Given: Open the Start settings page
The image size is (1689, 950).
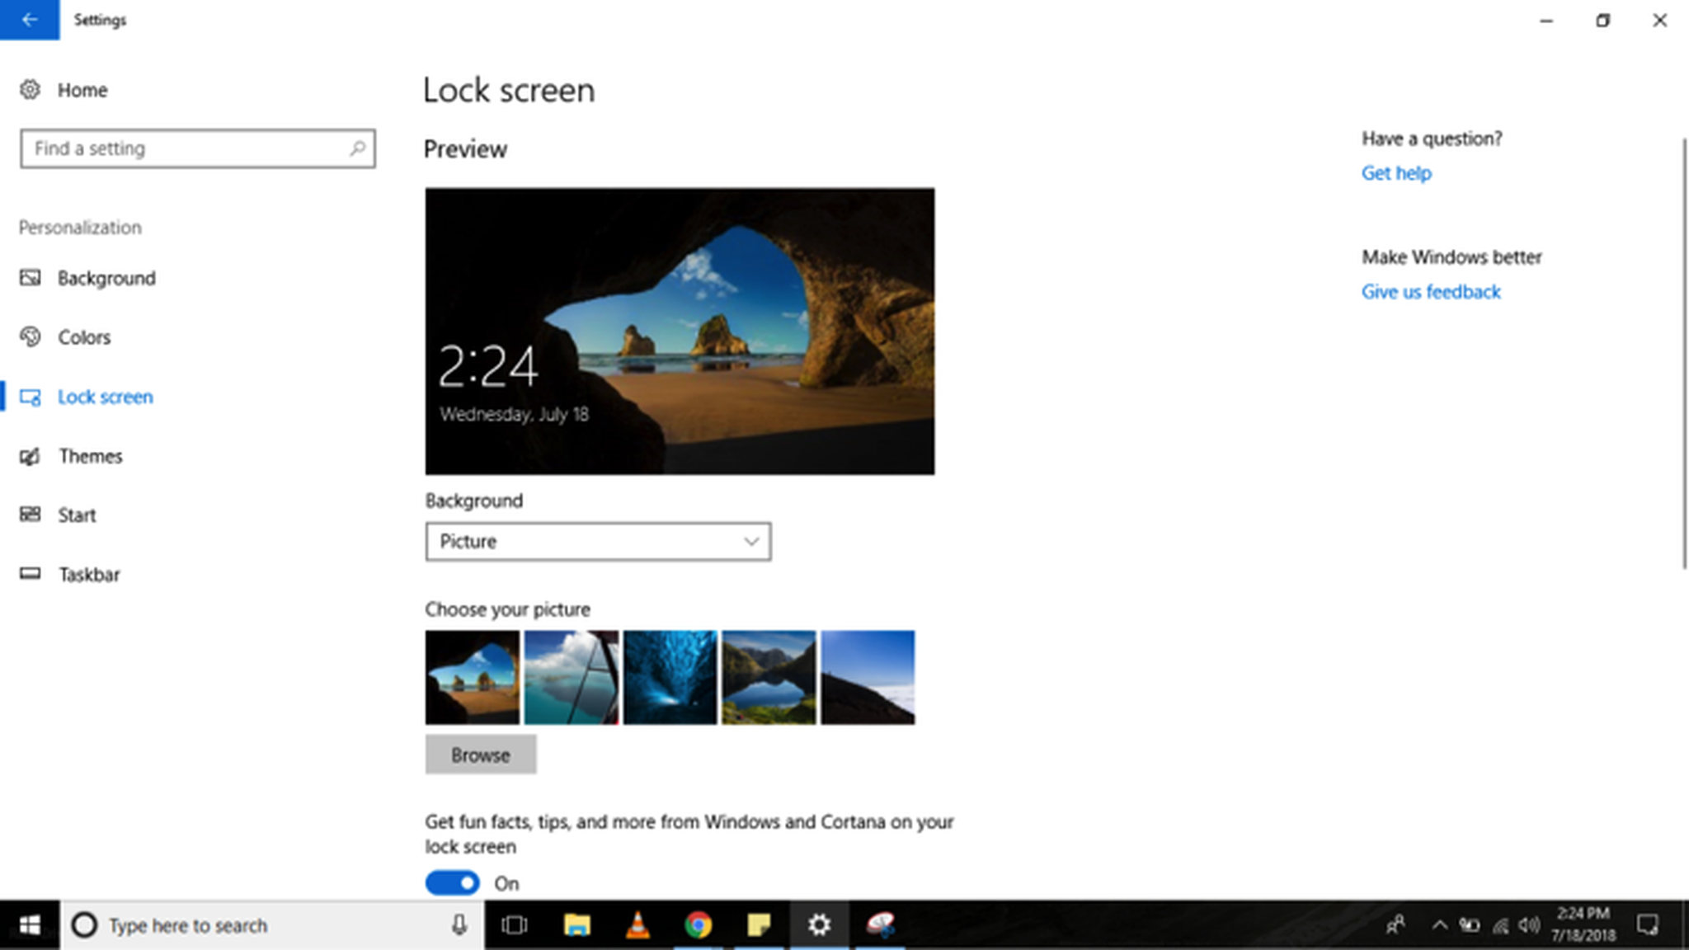Looking at the screenshot, I should click(x=76, y=515).
